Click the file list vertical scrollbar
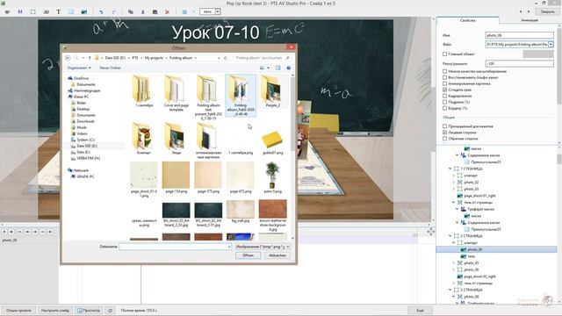Screen dimensions: 562x316 [292, 156]
